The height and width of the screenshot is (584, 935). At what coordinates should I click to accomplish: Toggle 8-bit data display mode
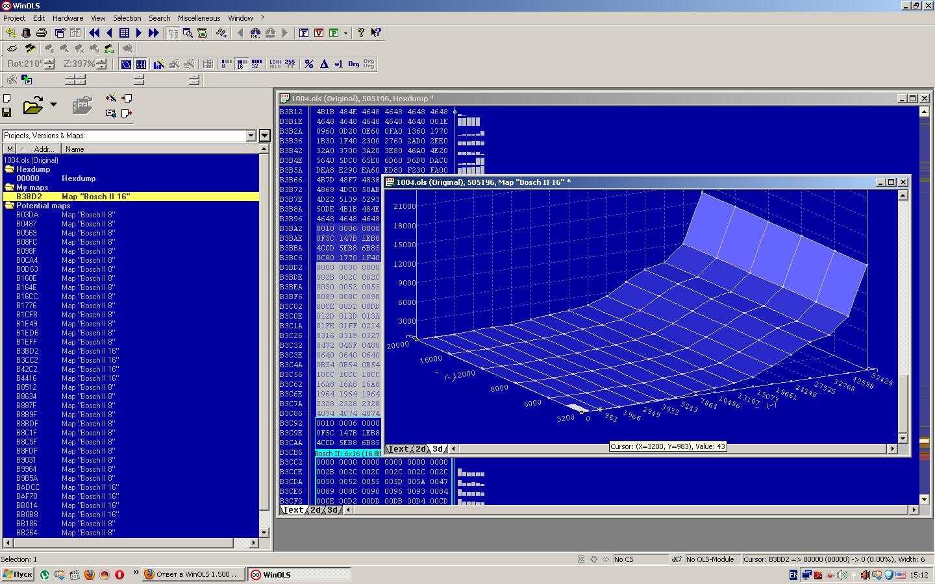click(x=225, y=64)
